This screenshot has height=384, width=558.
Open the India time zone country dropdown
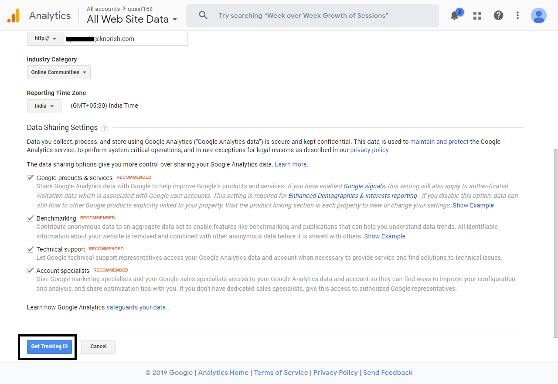[44, 106]
